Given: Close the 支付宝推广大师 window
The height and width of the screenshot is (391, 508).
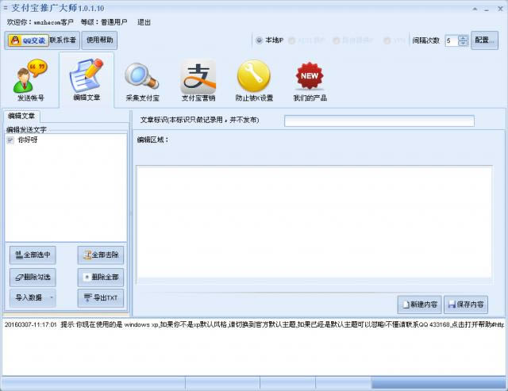Looking at the screenshot, I should 500,9.
